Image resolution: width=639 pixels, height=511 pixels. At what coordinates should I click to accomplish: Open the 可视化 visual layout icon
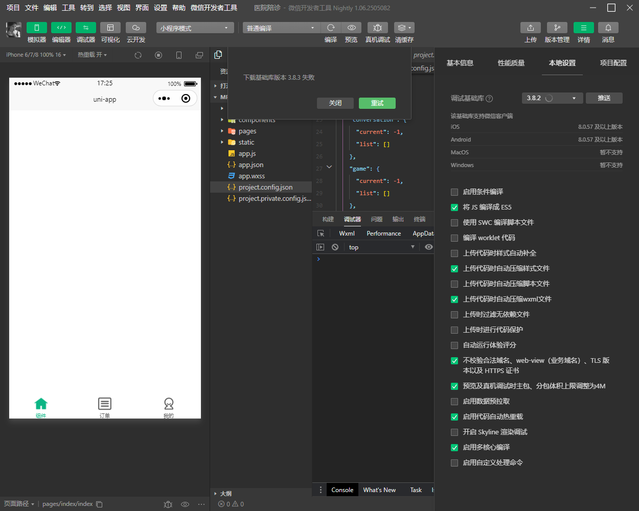pos(110,28)
